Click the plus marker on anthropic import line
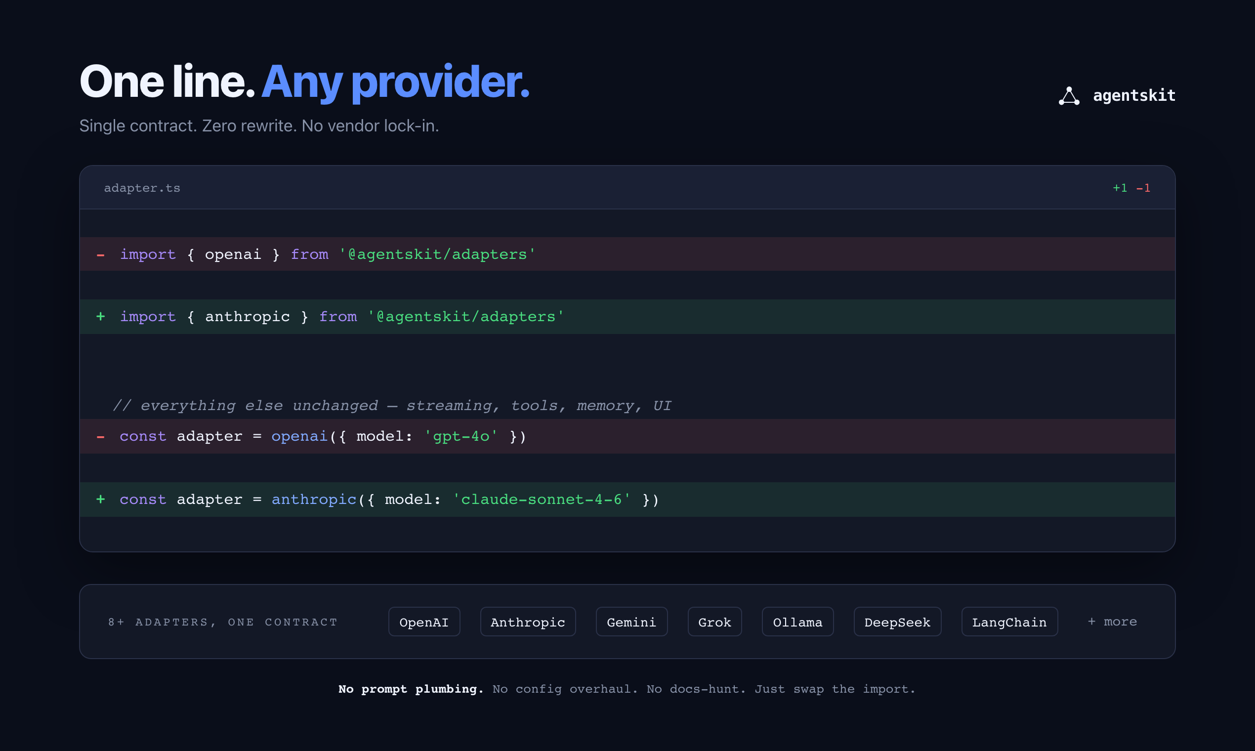This screenshot has height=751, width=1255. click(x=101, y=317)
